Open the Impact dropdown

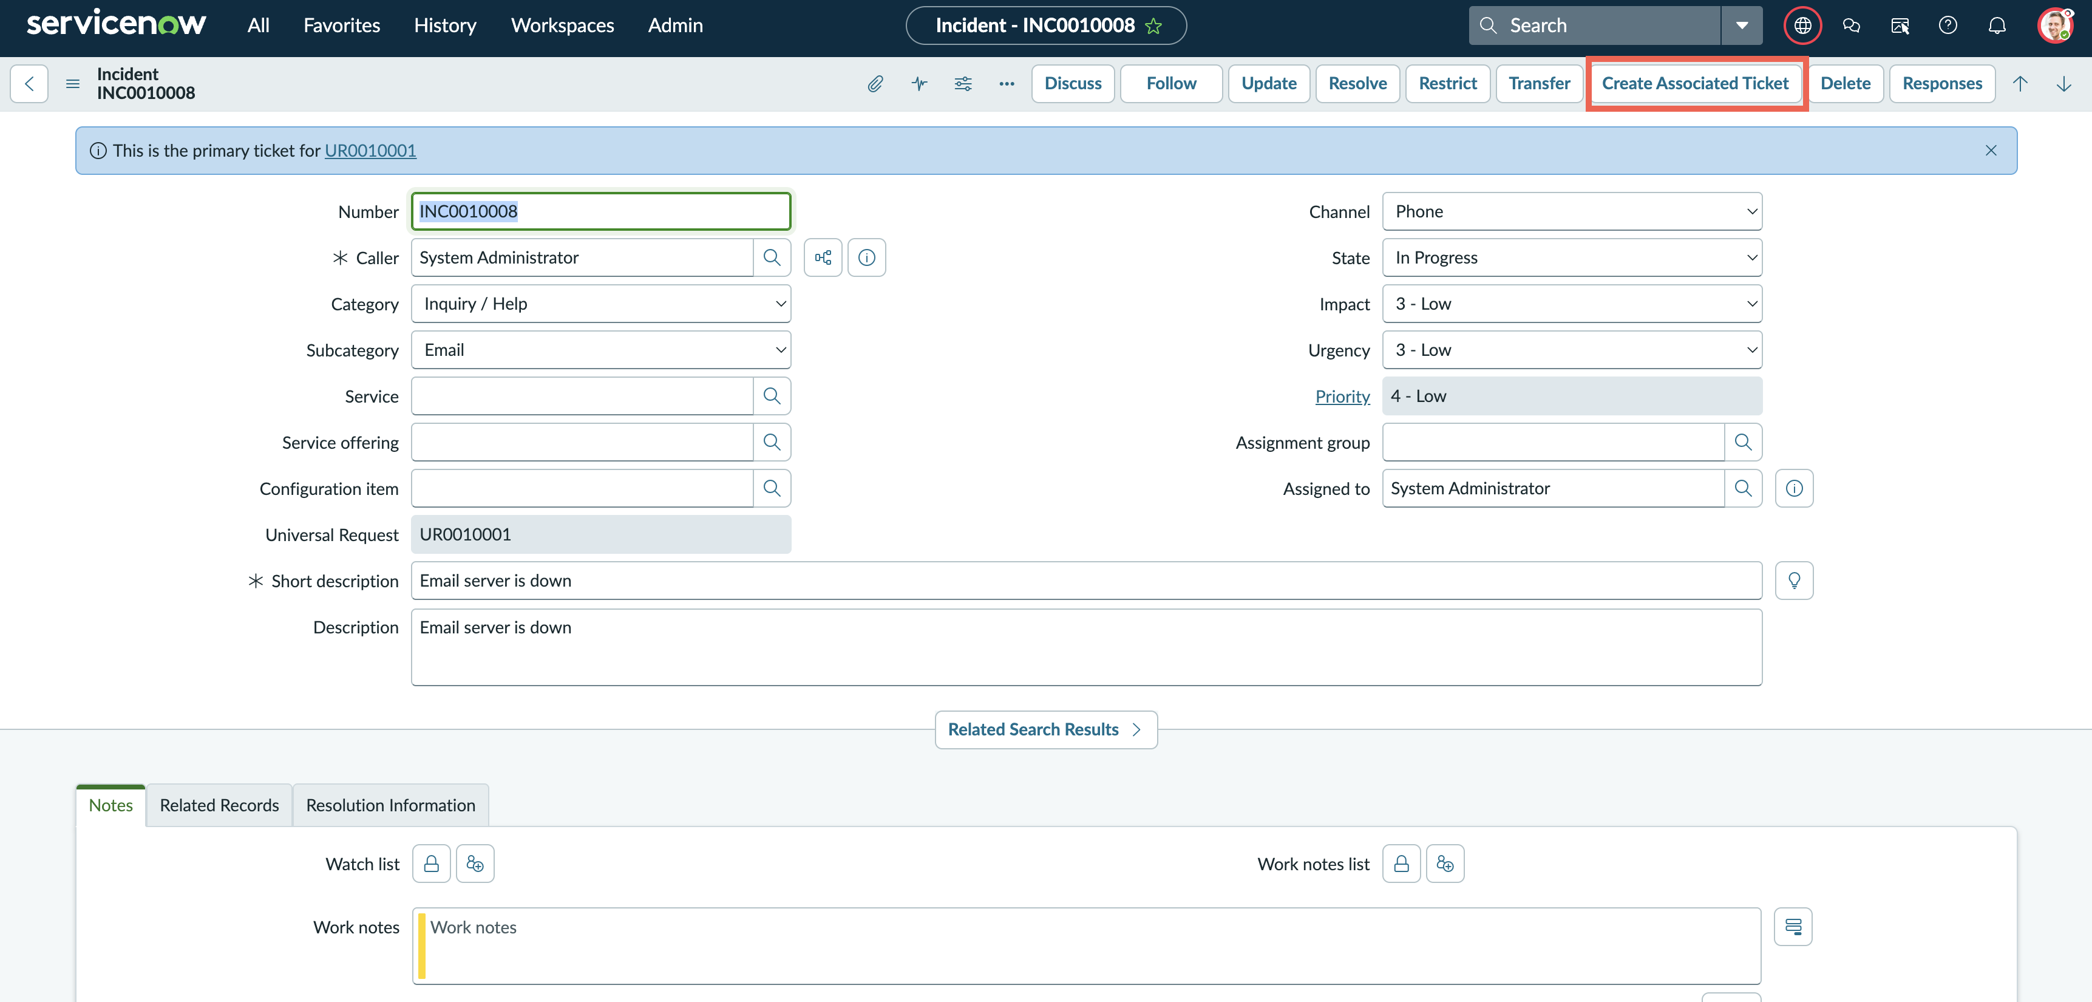tap(1572, 304)
